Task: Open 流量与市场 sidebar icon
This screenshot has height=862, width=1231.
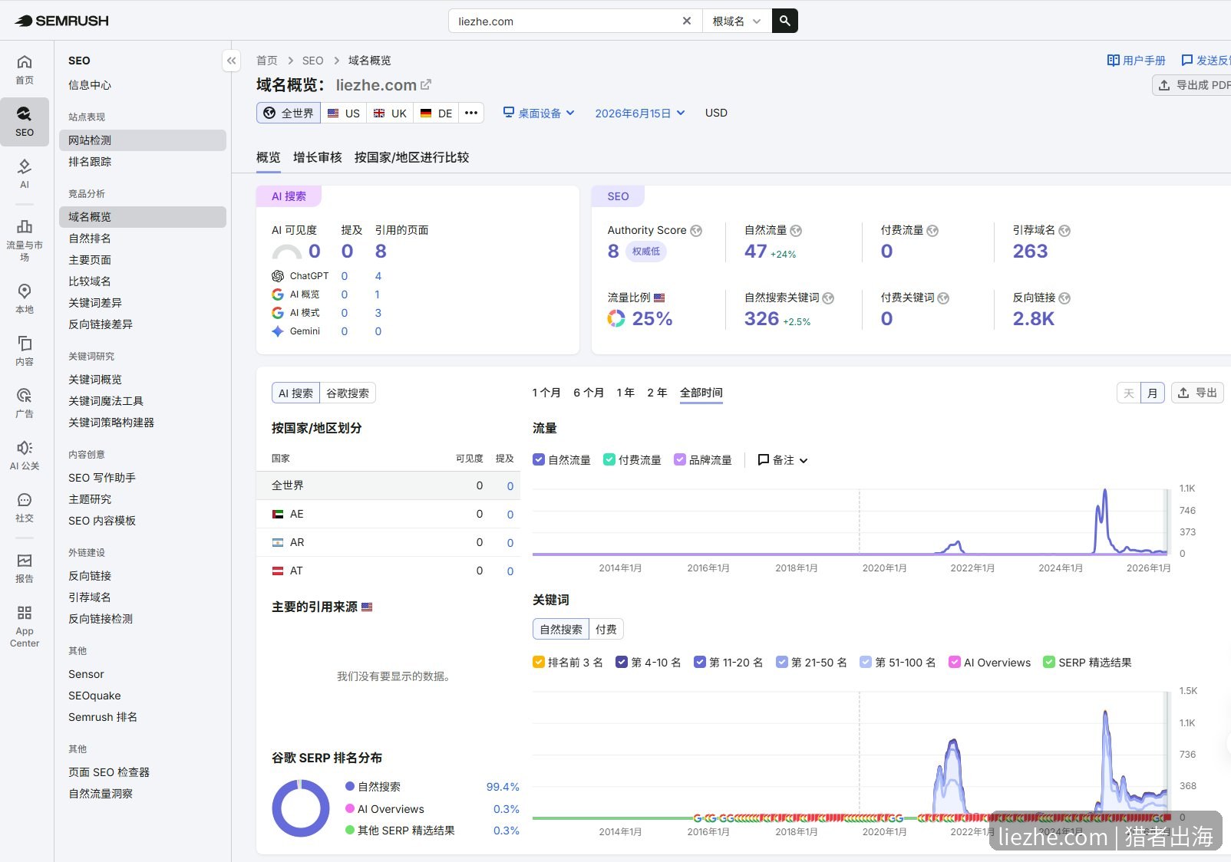Action: click(25, 240)
